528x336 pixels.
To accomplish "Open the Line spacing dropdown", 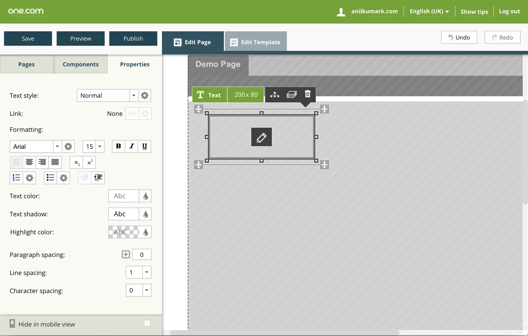I will click(147, 272).
